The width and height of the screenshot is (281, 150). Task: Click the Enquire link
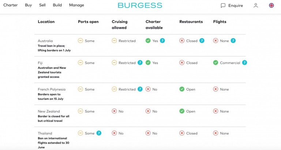click(x=236, y=5)
